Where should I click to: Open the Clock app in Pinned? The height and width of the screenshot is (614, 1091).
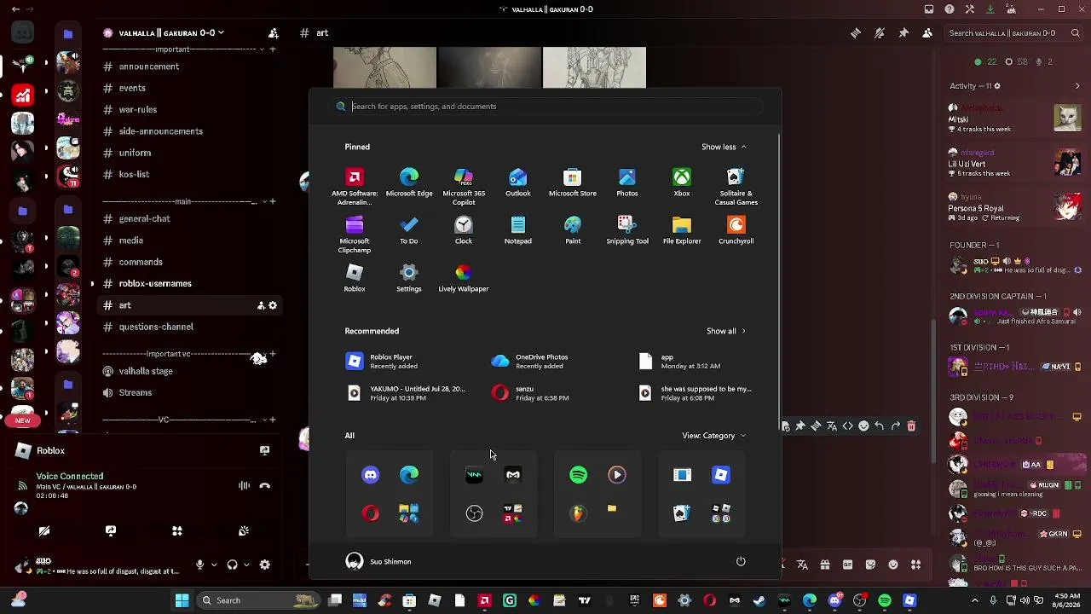coord(464,230)
